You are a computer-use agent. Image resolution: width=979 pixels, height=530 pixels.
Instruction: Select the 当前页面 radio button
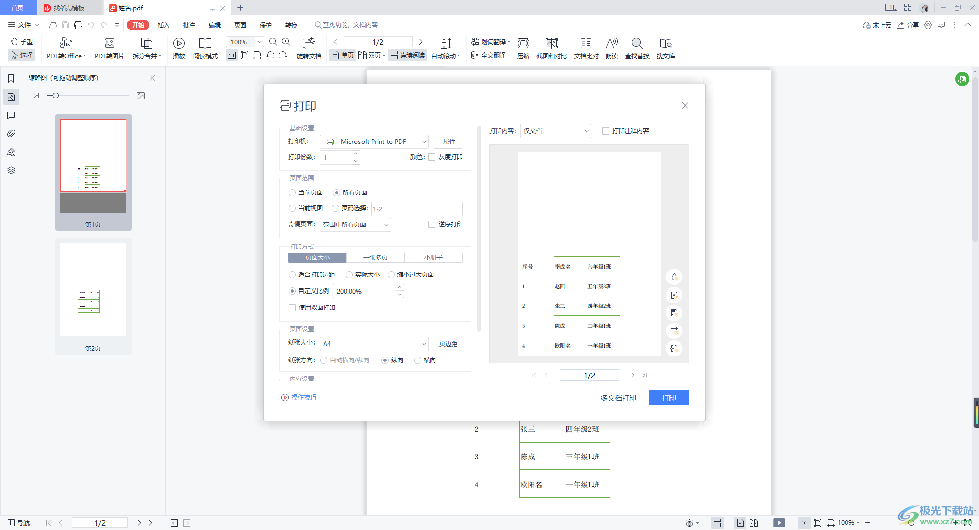pyautogui.click(x=292, y=193)
